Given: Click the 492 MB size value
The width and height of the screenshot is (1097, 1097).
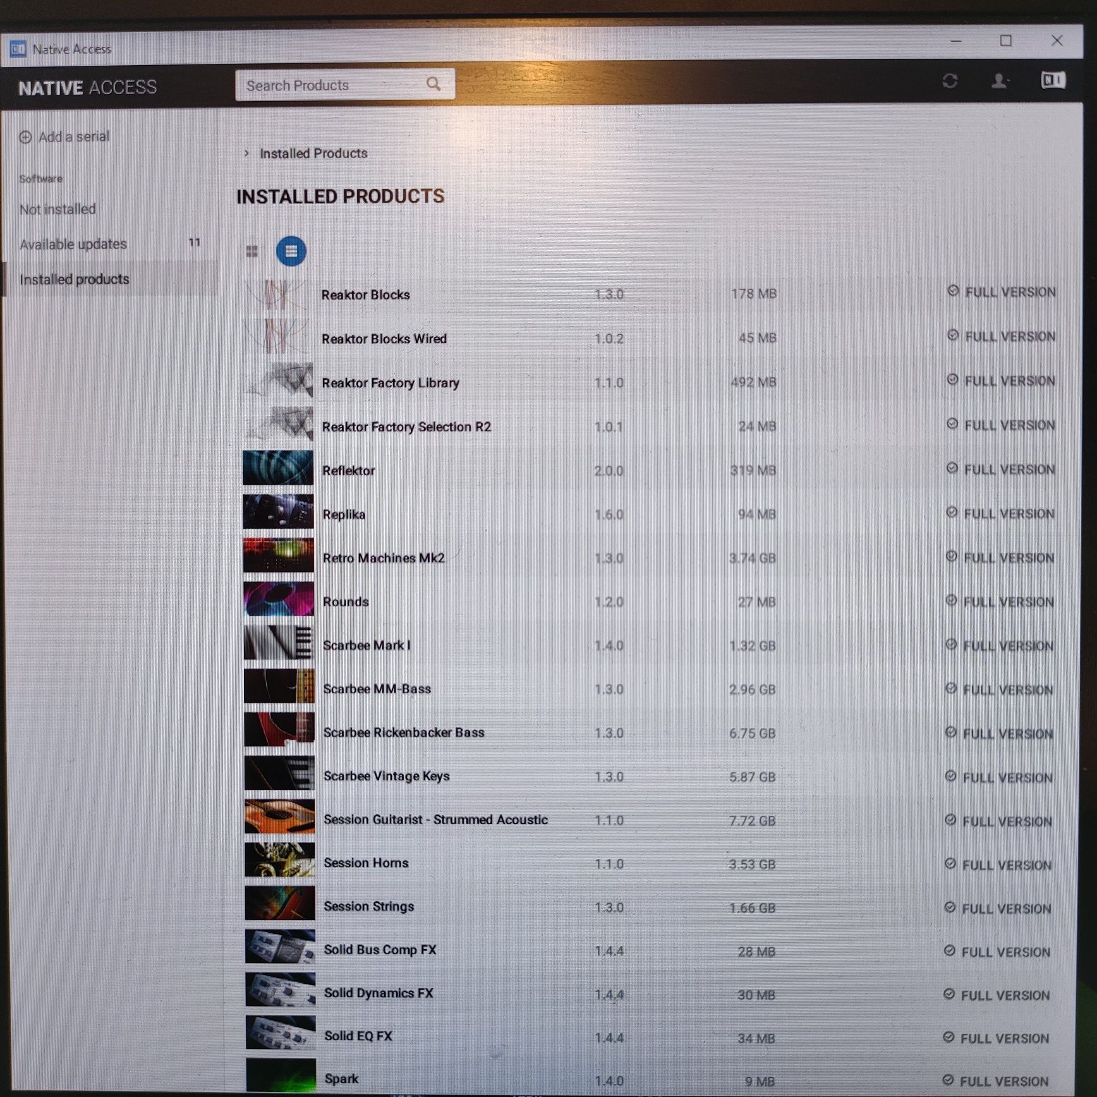Looking at the screenshot, I should (753, 382).
